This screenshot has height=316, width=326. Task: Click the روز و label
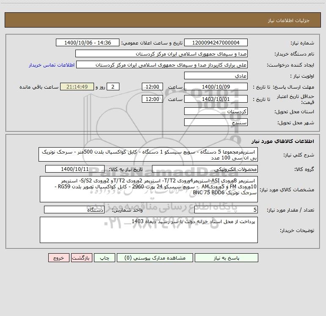click(100, 87)
